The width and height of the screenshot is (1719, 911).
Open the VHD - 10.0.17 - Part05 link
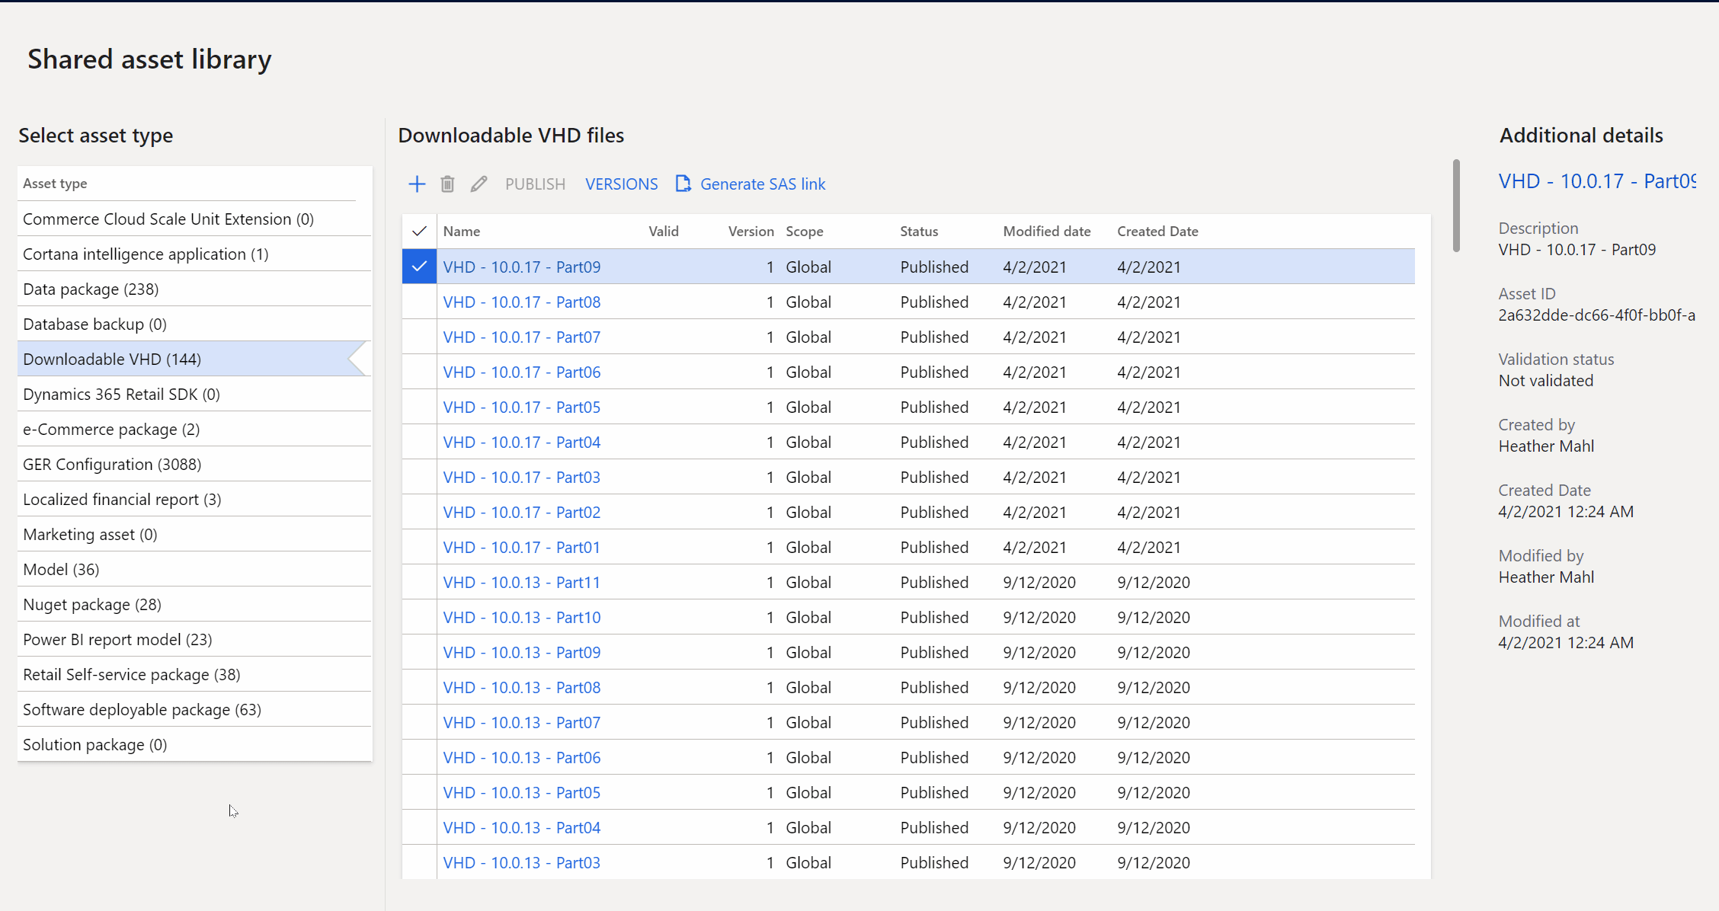click(521, 407)
